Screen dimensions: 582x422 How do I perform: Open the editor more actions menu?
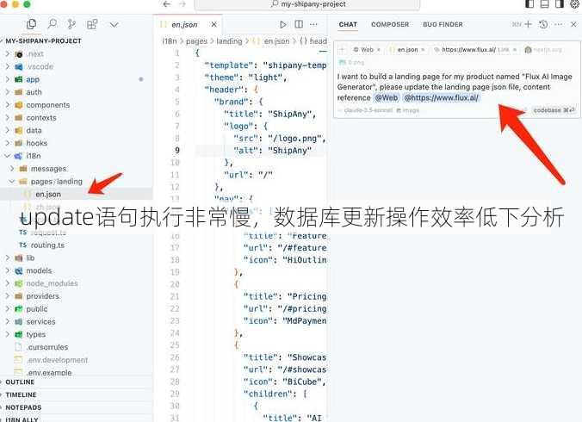(313, 24)
